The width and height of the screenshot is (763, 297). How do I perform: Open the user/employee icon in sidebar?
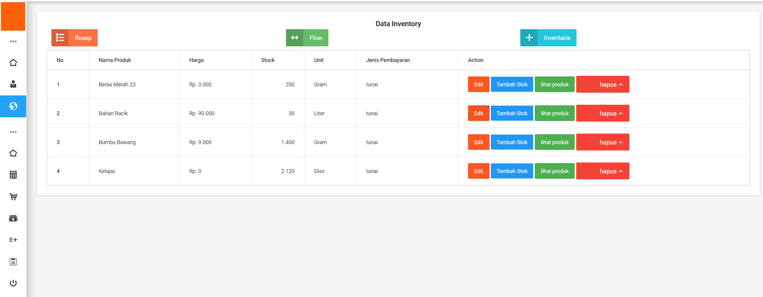click(13, 84)
